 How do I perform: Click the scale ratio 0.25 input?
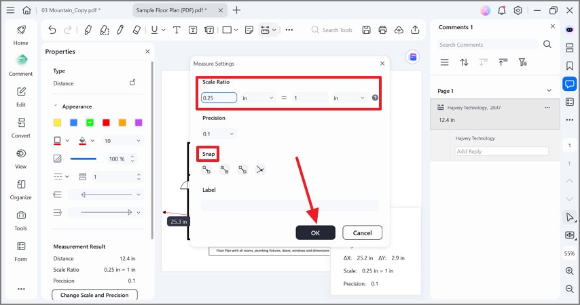[219, 98]
